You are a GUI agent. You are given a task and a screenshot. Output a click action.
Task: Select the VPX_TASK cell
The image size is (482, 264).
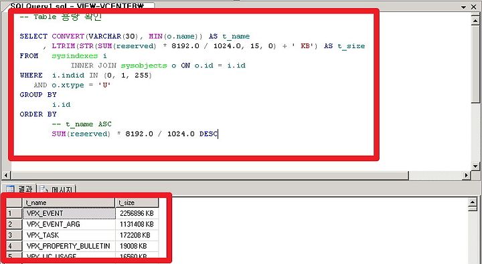tap(69, 235)
